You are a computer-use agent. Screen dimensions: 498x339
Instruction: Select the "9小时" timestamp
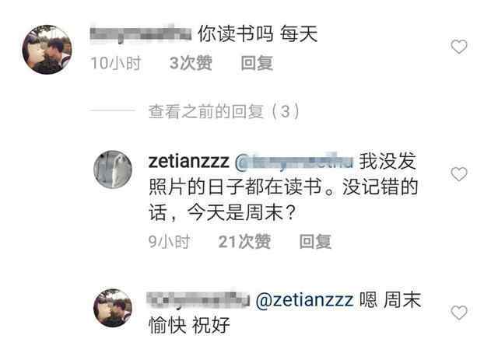170,242
